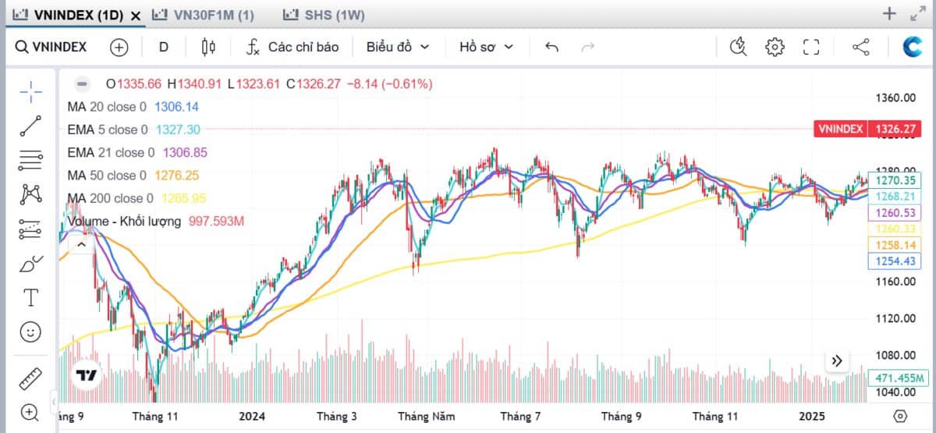936x433 pixels.
Task: Click the VNINDEX 1326.27 price label
Action: tap(867, 129)
